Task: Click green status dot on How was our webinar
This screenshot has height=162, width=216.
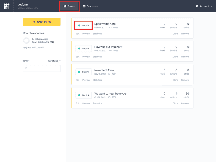Action: 79,48
